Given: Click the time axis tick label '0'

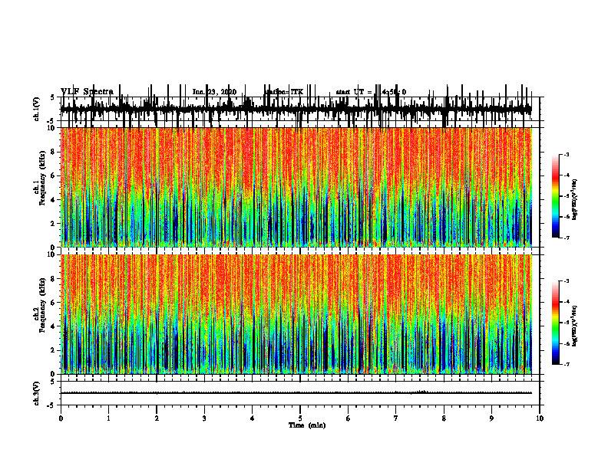Looking at the screenshot, I should click(x=61, y=418).
